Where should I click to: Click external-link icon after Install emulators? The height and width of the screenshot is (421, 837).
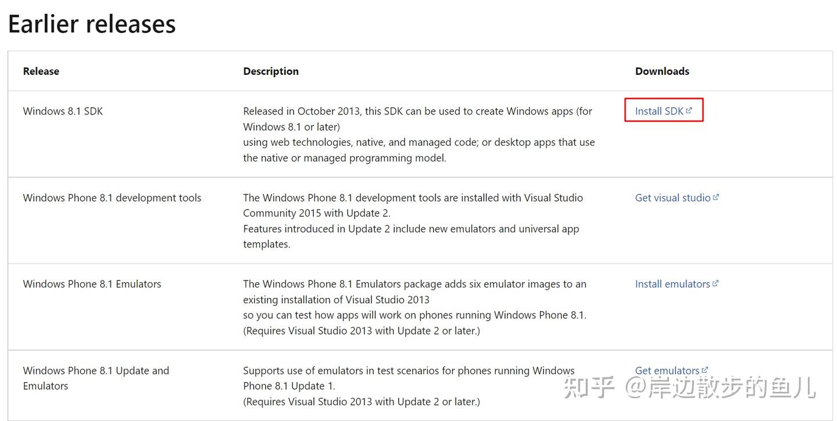(716, 283)
